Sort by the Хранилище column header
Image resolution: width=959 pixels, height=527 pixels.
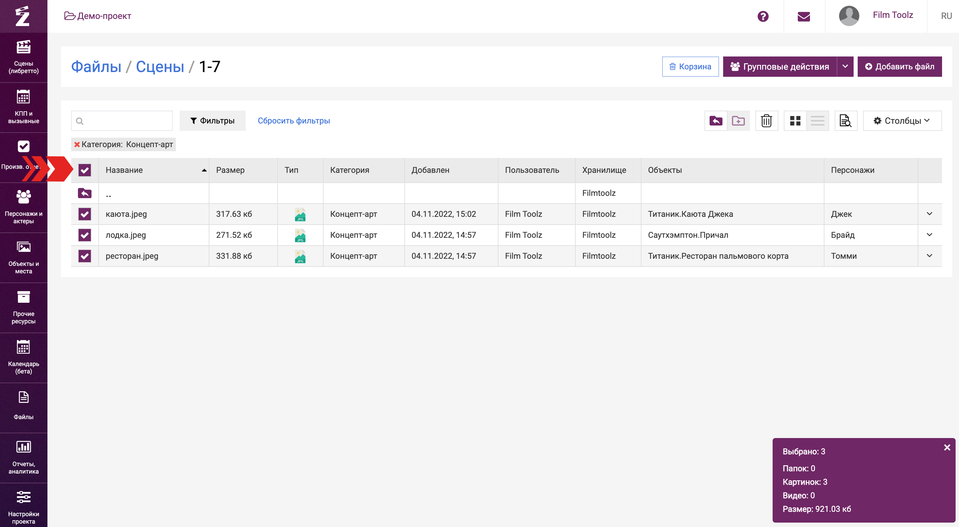[608, 170]
